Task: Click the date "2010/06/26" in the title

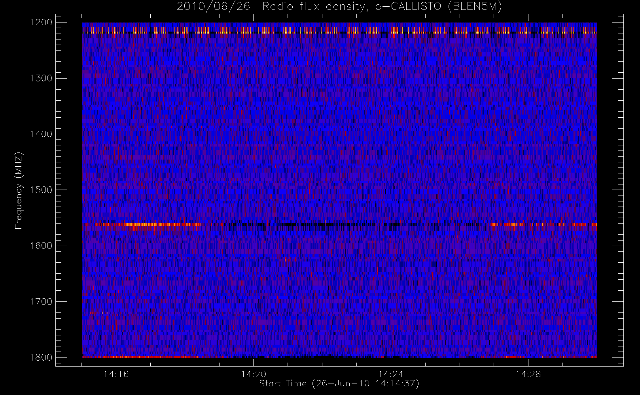Action: coord(214,7)
